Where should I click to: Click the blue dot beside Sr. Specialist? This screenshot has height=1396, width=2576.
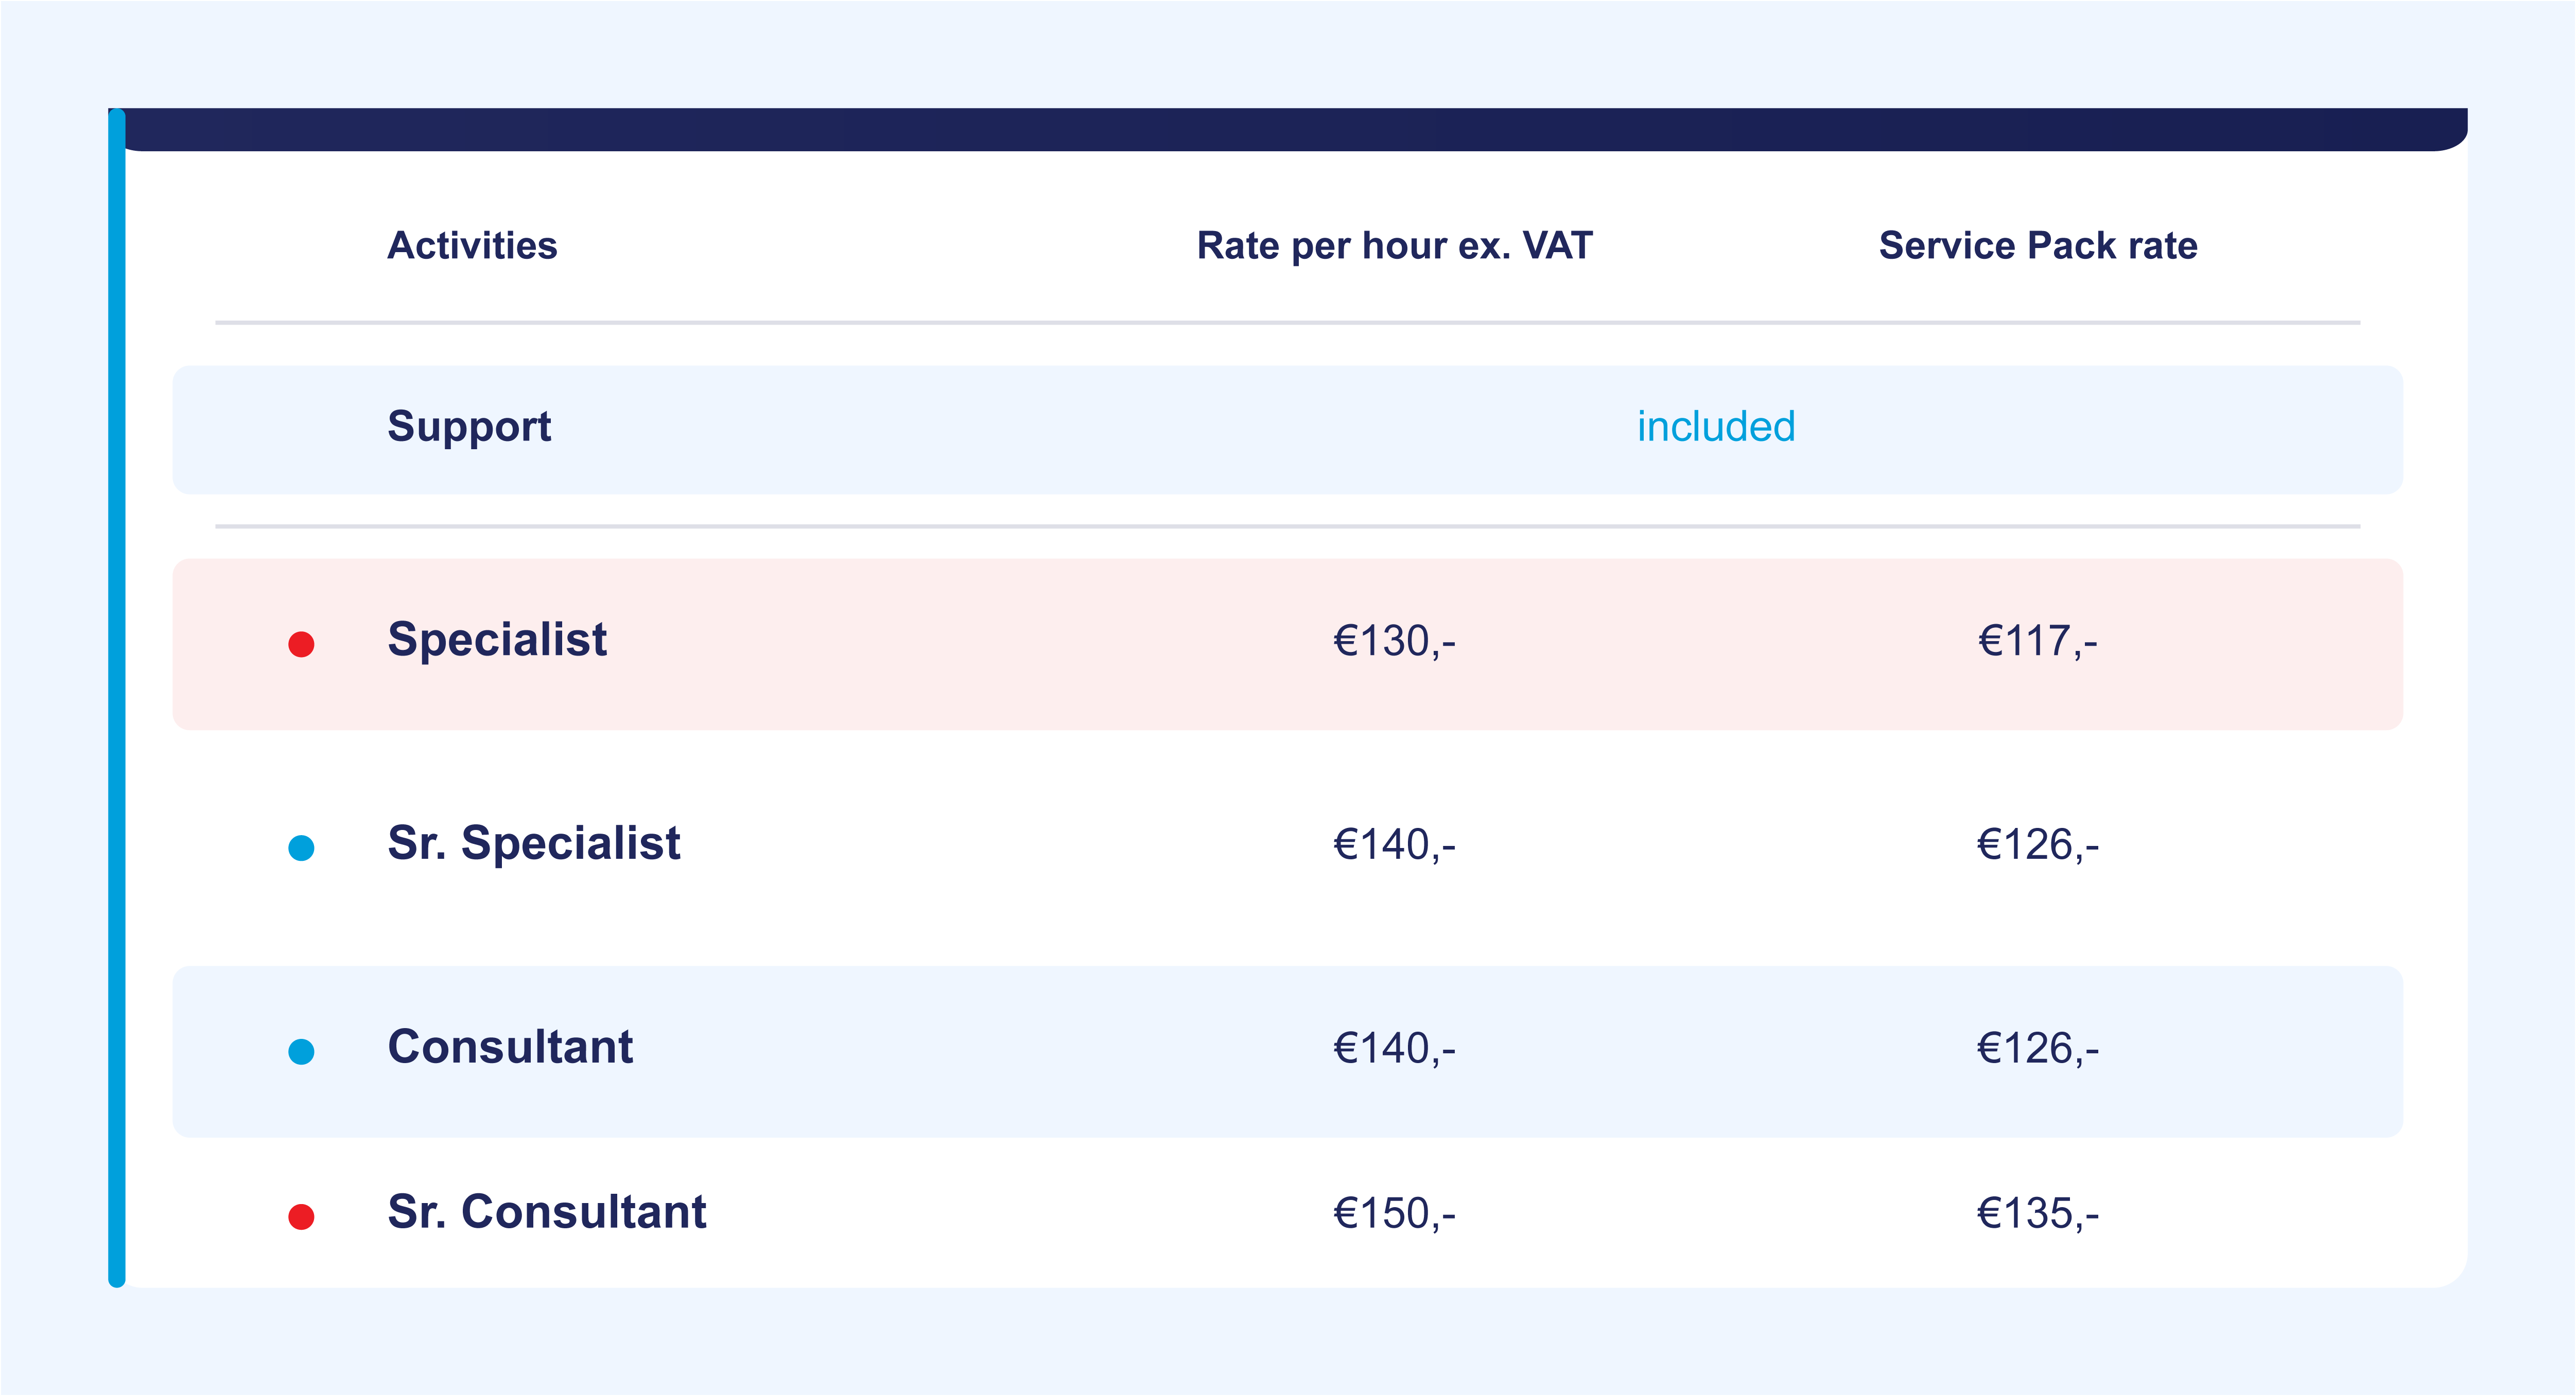click(x=301, y=849)
